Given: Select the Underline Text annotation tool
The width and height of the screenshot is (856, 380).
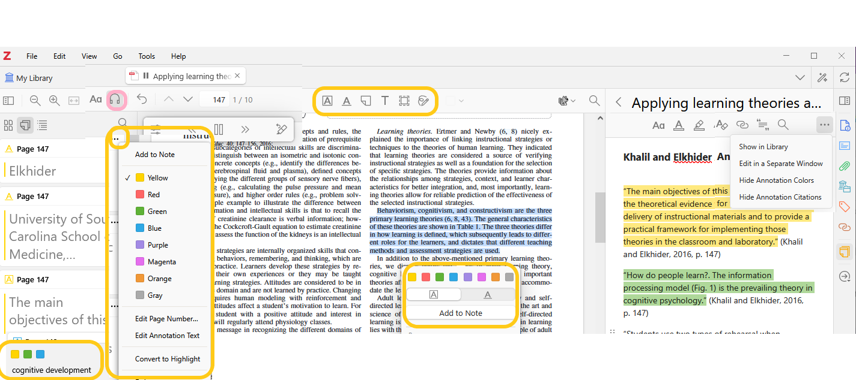Looking at the screenshot, I should pos(347,101).
